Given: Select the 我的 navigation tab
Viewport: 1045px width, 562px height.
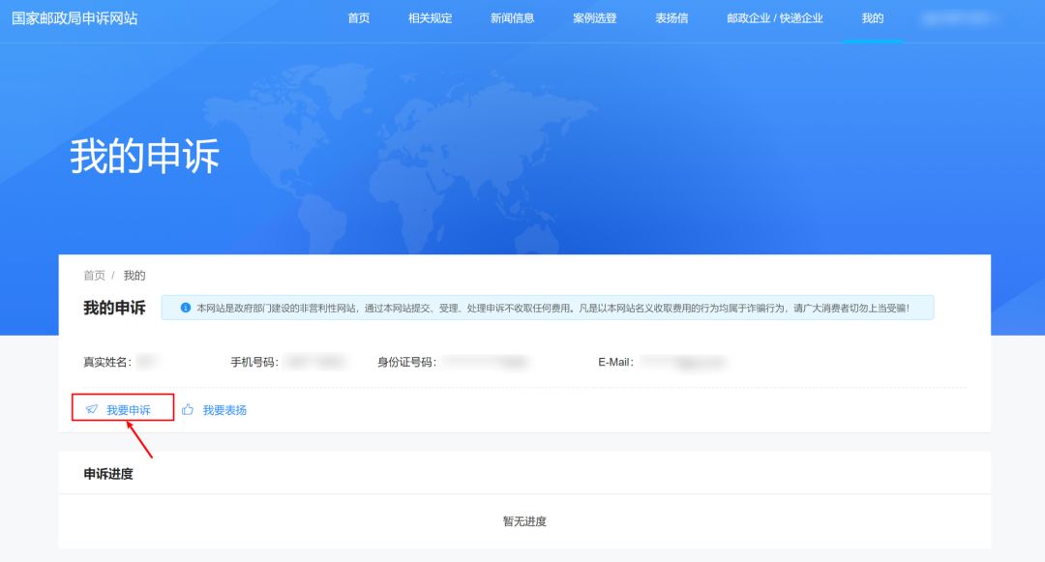Looking at the screenshot, I should tap(872, 18).
